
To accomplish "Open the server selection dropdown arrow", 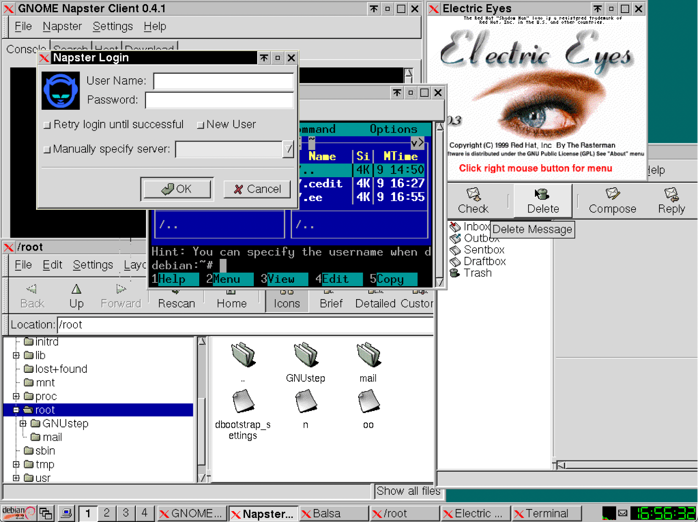I will click(288, 149).
